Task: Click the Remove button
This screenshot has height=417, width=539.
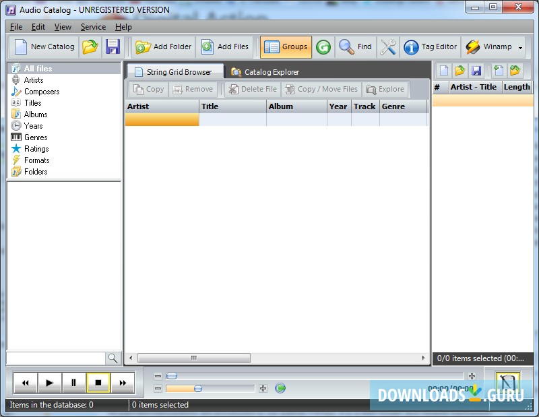Action: pos(193,90)
